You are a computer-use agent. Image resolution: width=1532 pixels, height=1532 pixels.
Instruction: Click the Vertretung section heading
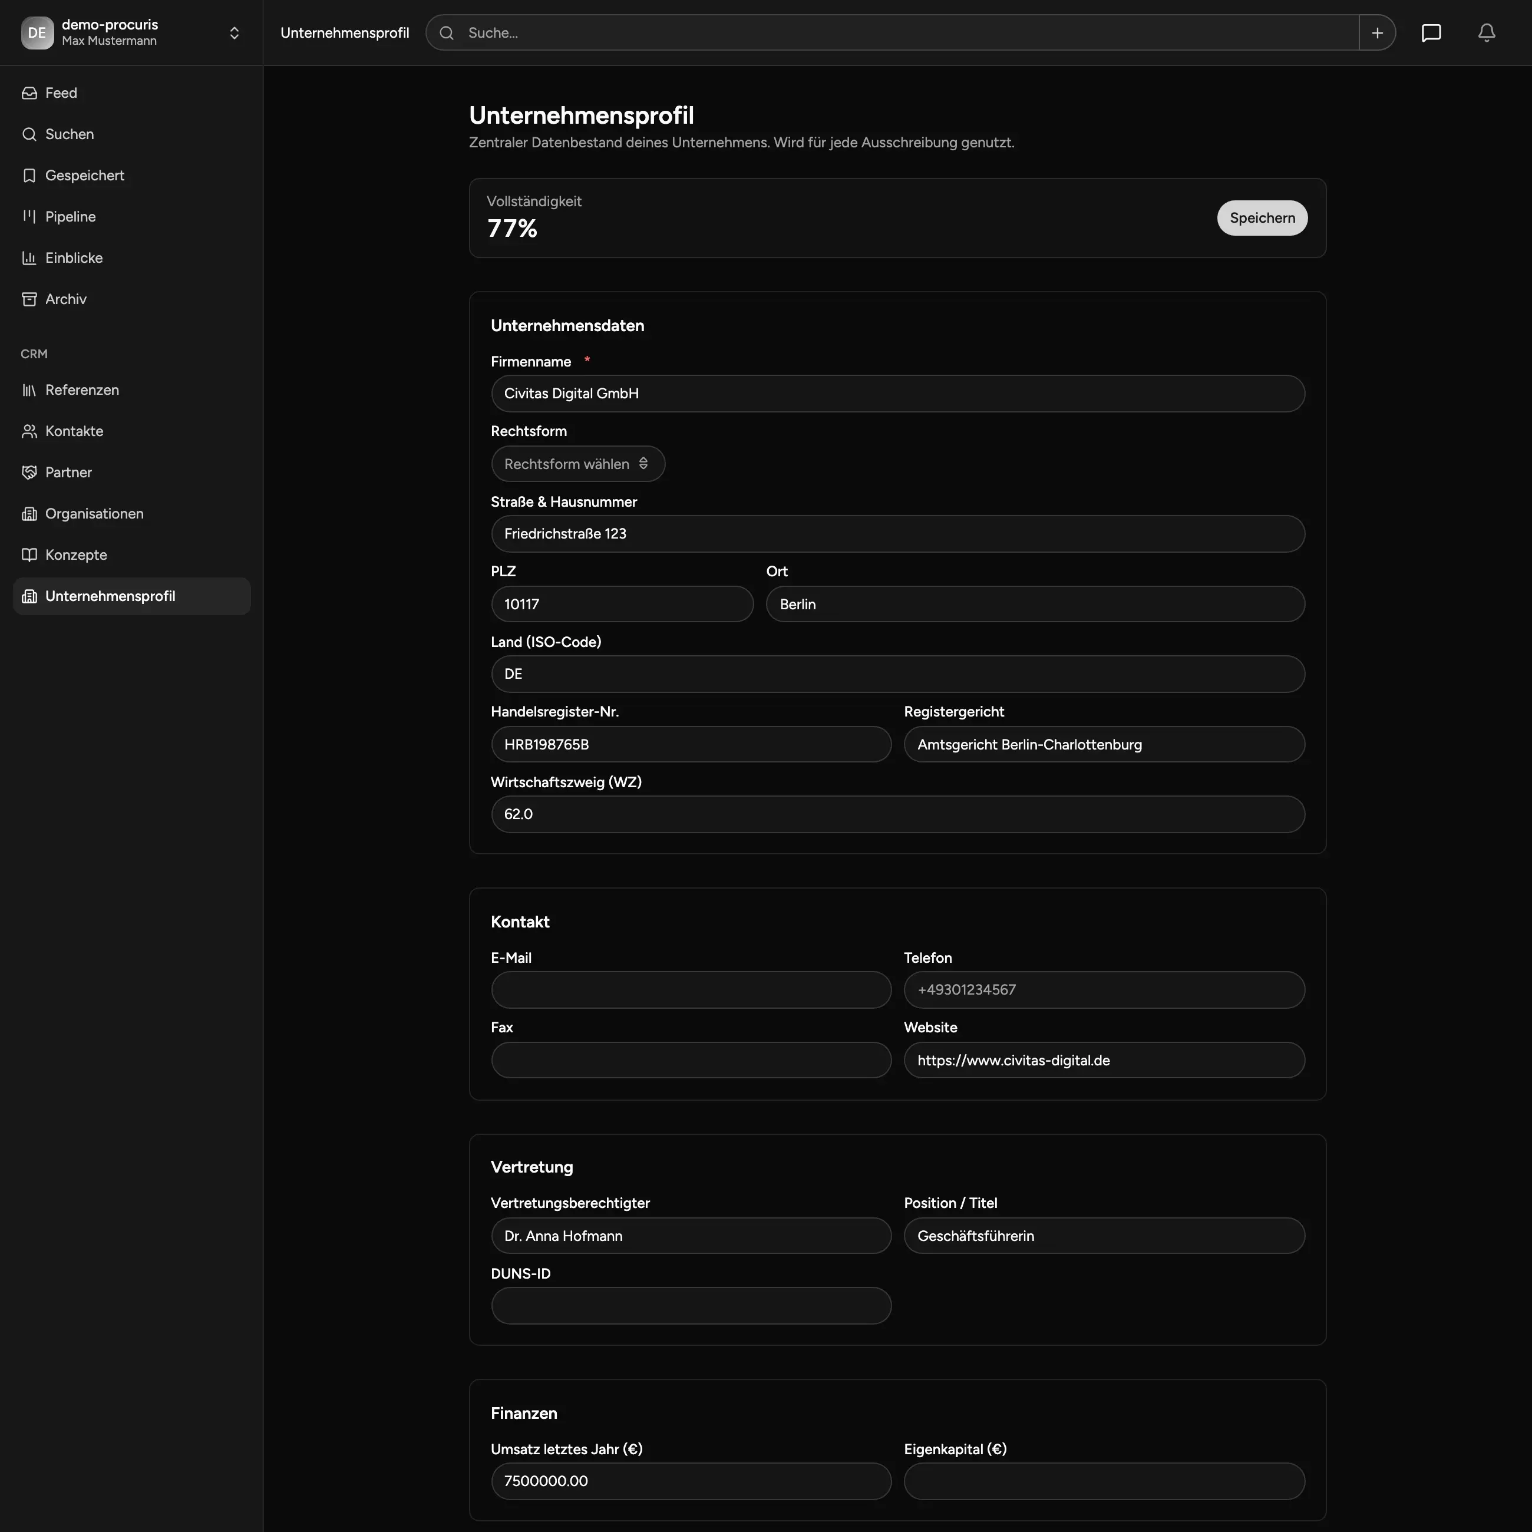532,1167
